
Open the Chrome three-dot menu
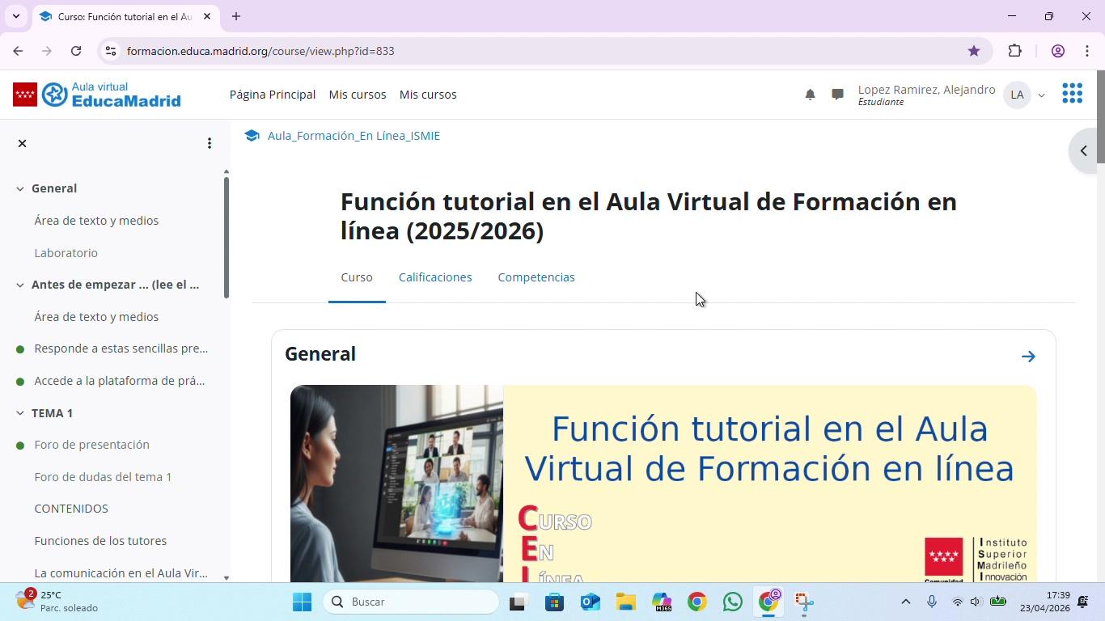pyautogui.click(x=1087, y=51)
